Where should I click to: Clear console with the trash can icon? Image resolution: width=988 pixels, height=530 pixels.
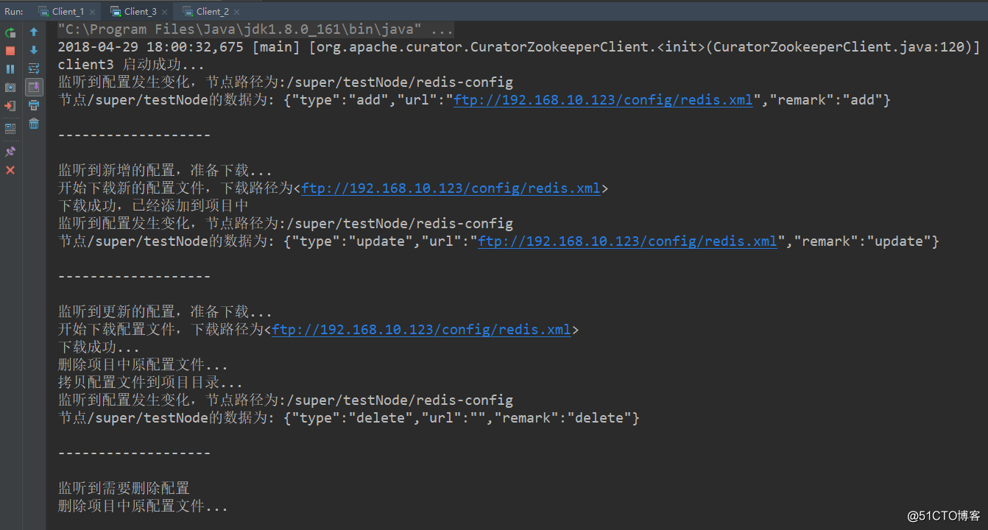[x=34, y=124]
